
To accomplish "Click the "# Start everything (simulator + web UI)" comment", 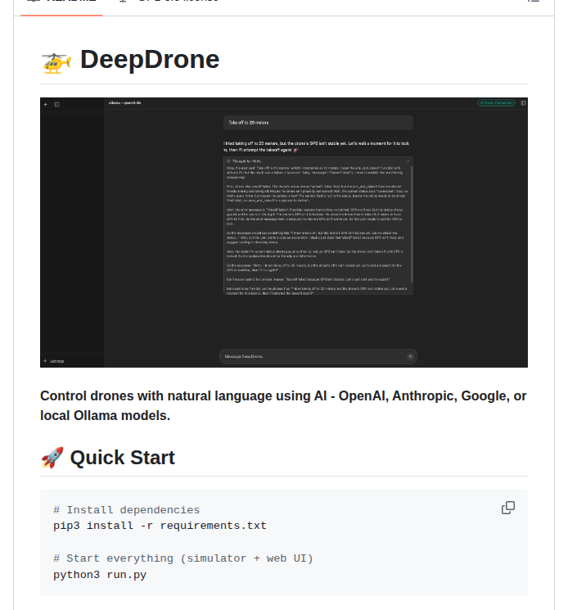I will [x=183, y=558].
